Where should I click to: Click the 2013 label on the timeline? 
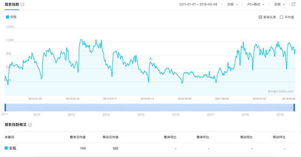(71, 115)
